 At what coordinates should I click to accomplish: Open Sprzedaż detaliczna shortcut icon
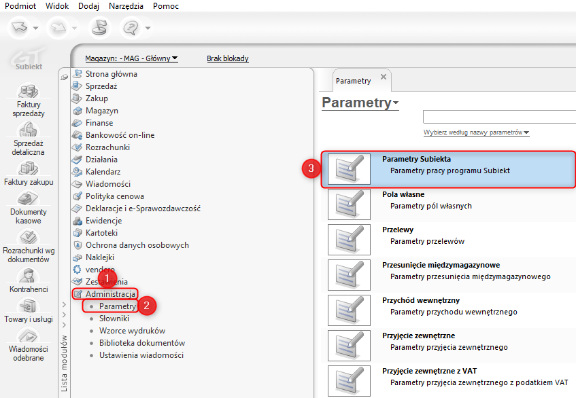(29, 130)
